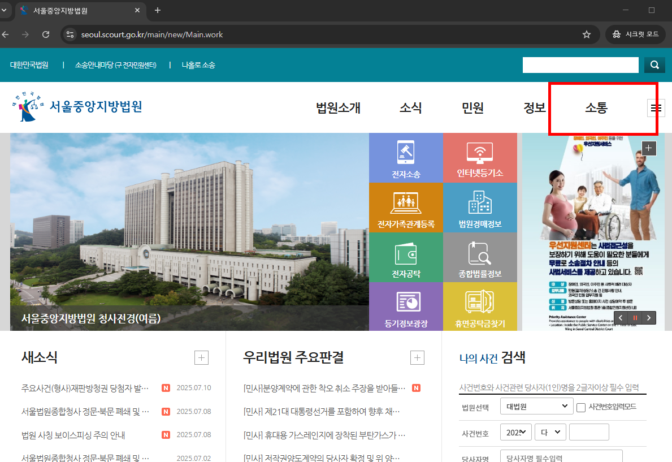Open ruling 저작권양도계약의 당사자 확정

[x=322, y=457]
